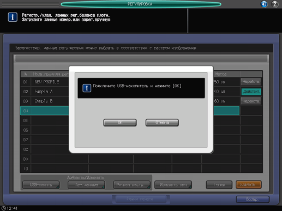
Task: Click the Возвр. return button
Action: 253,200
